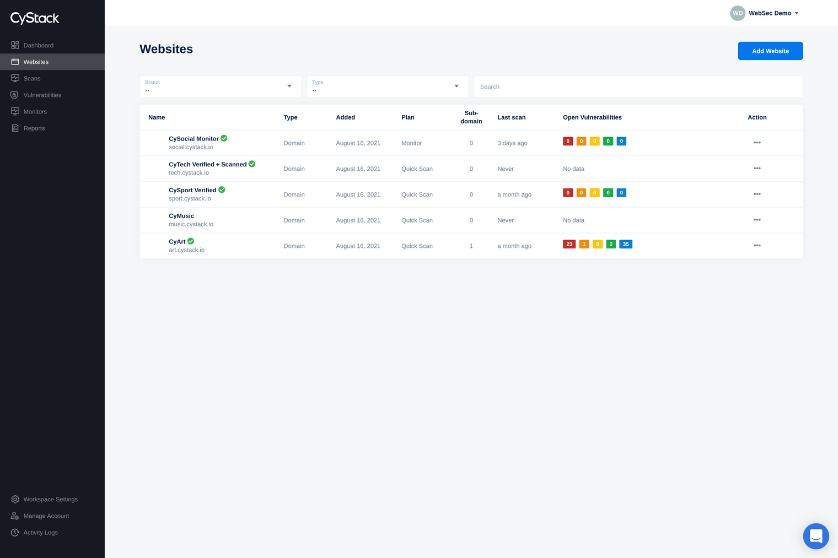Click CyArt green low badge 2
This screenshot has height=558, width=838.
point(611,244)
